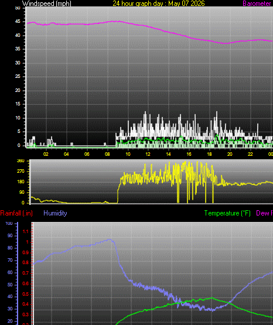Click the "100" tick on humidity axis
This screenshot has width=273, height=325.
tap(9, 224)
